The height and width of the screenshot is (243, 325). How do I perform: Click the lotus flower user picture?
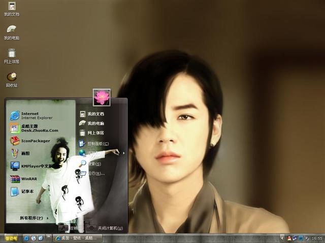pos(102,98)
